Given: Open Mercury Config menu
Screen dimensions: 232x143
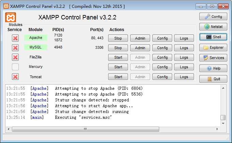Looking at the screenshot, I should pos(162,67).
